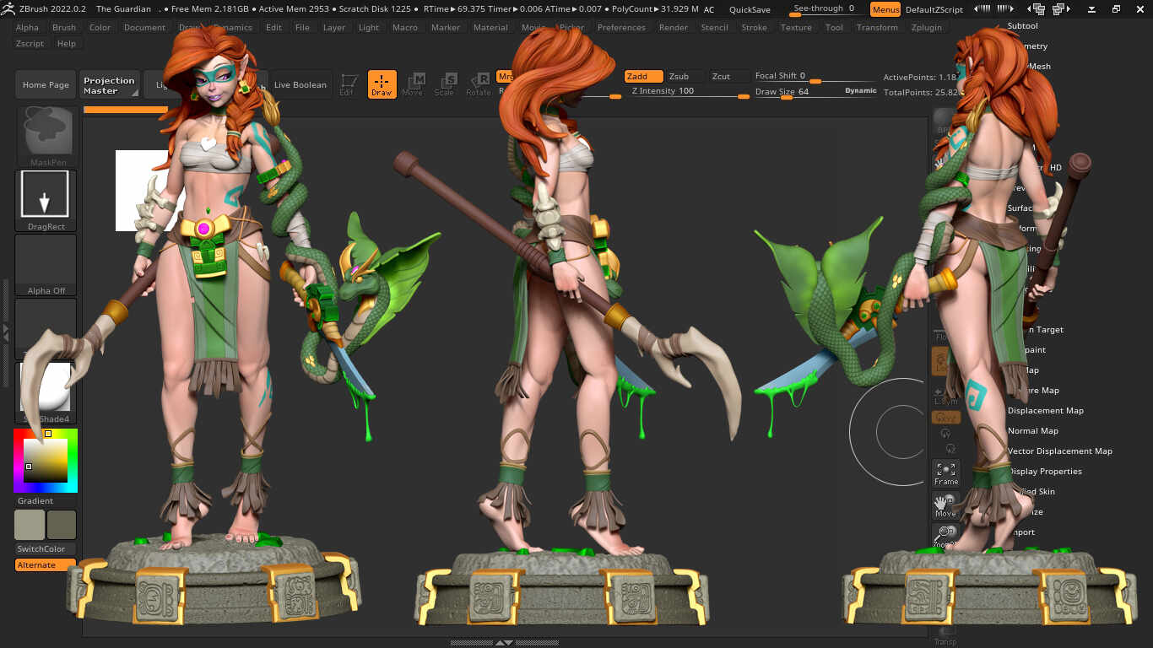Click the Move canvas navigation icon
The width and height of the screenshot is (1153, 648).
945,505
